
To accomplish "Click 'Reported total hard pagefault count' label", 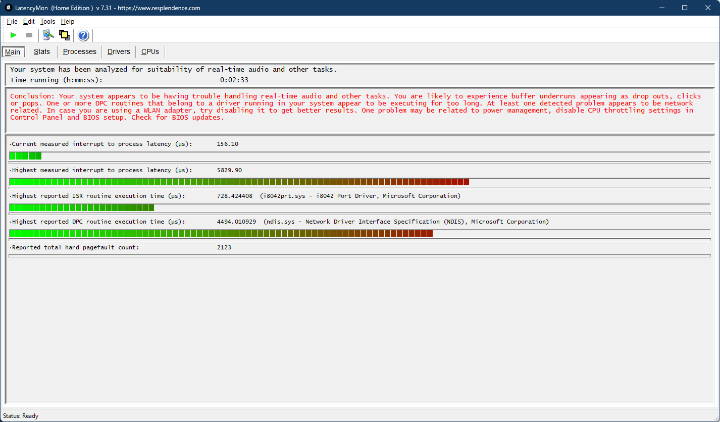I will (74, 247).
